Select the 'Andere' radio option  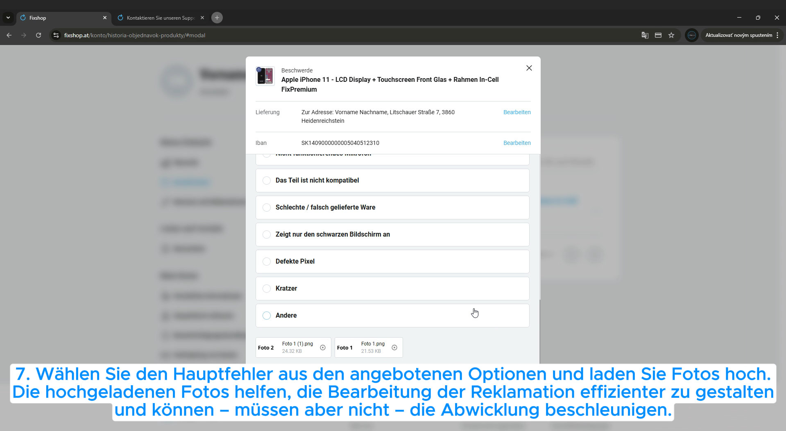point(267,316)
